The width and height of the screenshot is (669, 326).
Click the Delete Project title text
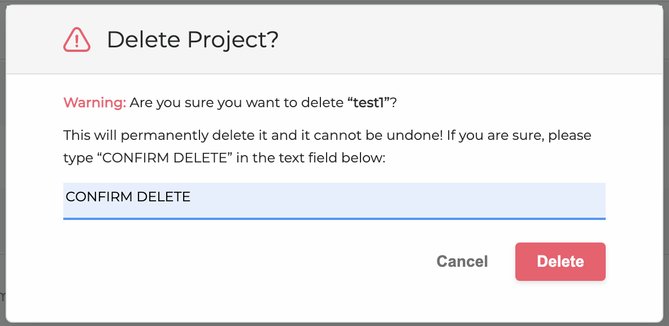193,39
